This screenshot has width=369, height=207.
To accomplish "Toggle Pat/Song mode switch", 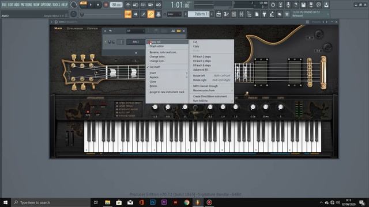I will pyautogui.click(x=83, y=5).
